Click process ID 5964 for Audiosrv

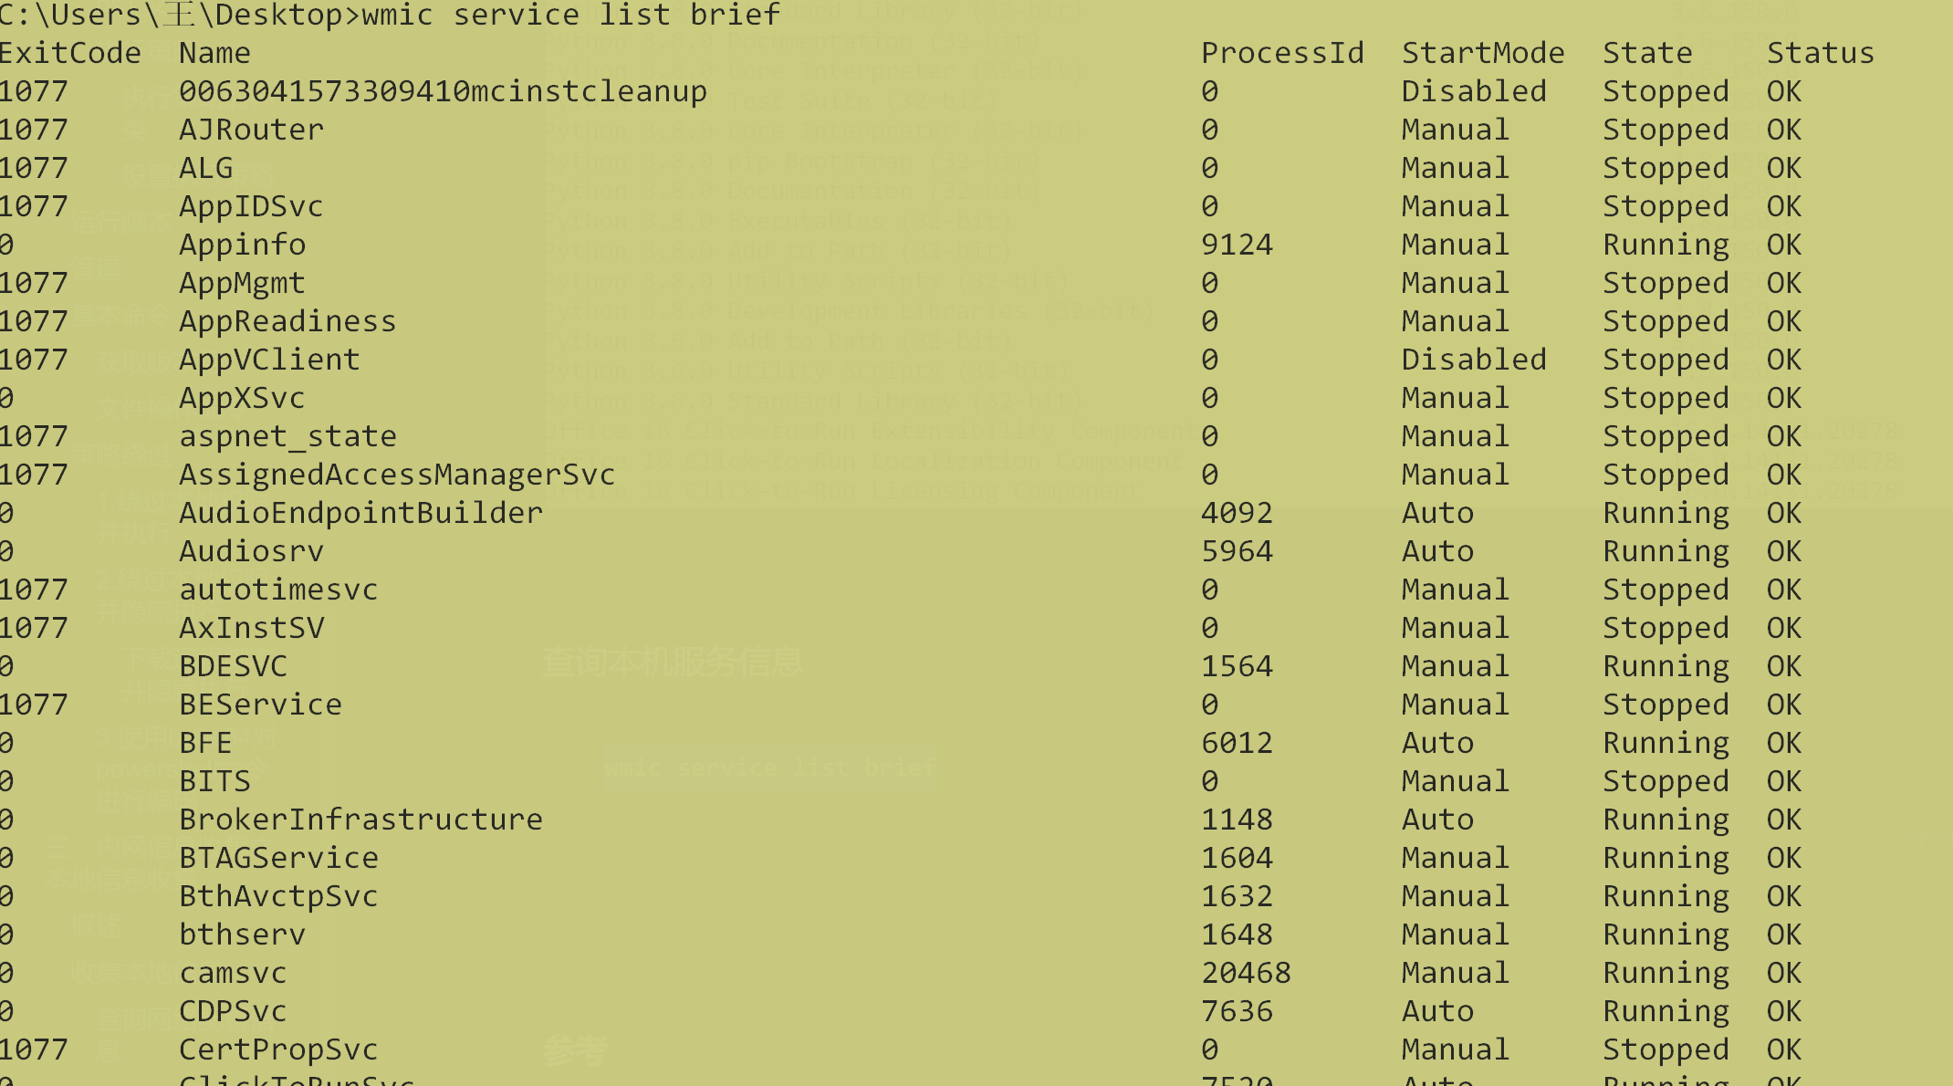[x=1237, y=551]
